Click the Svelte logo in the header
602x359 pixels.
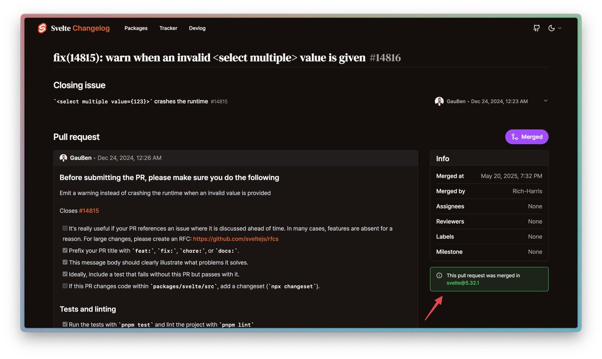click(x=42, y=28)
